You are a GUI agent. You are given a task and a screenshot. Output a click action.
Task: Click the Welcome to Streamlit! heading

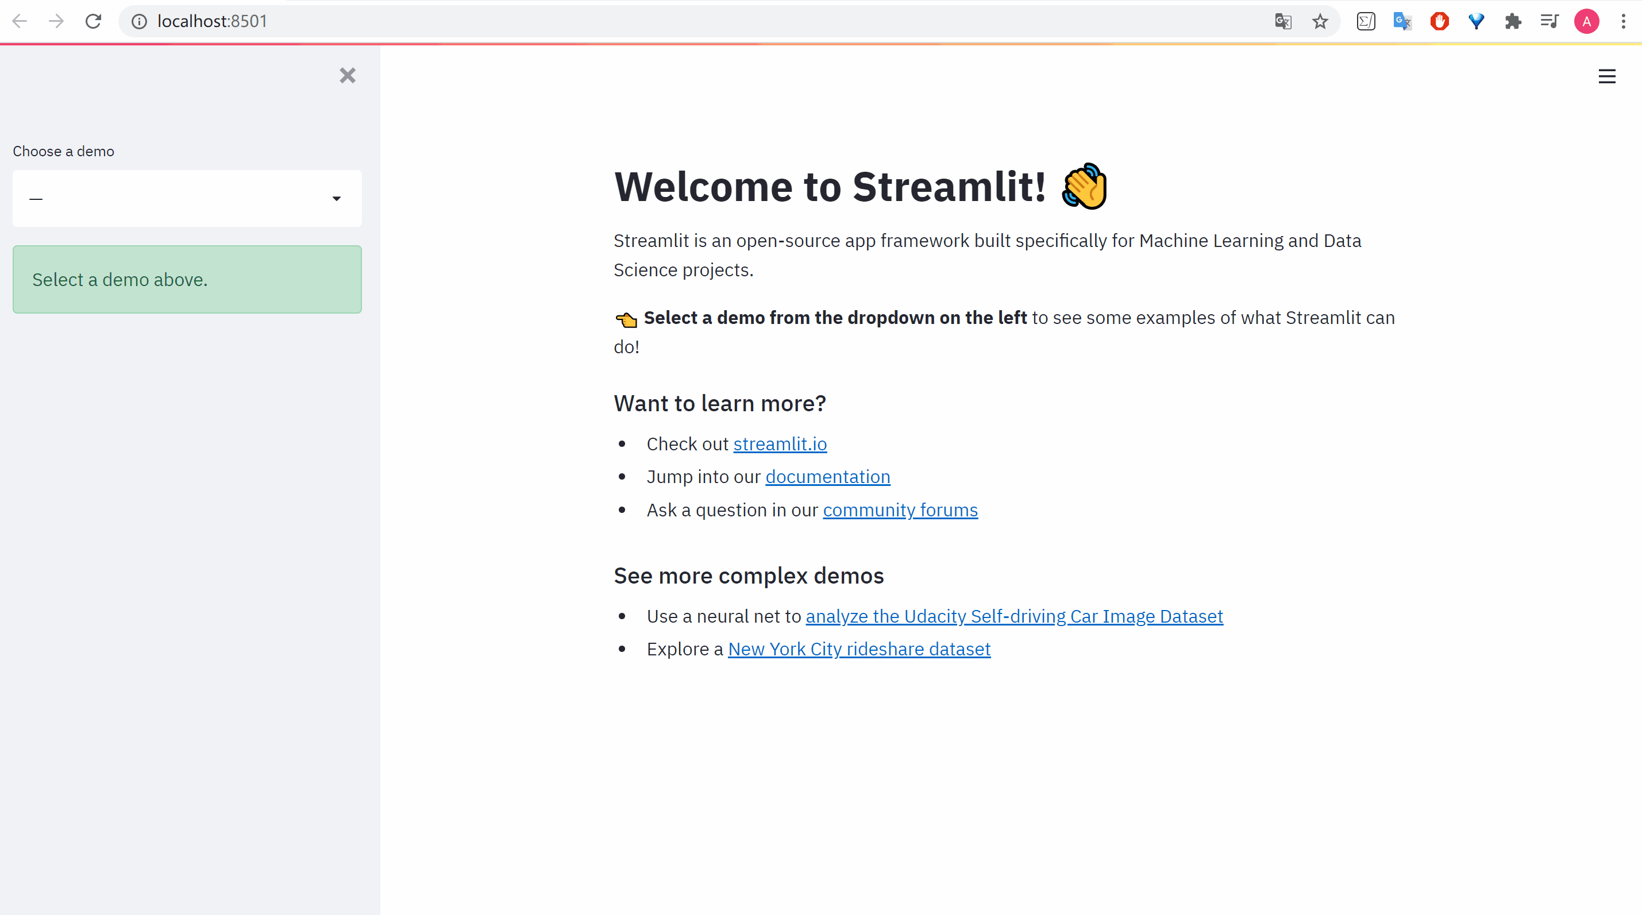point(830,187)
